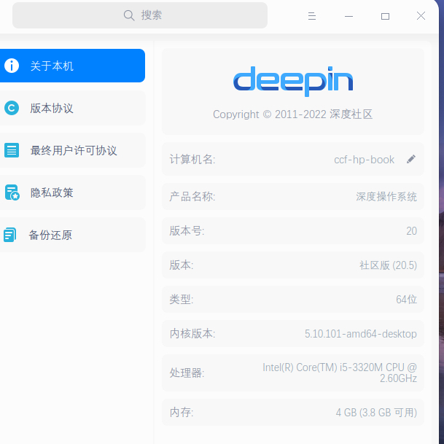Click type value 64位
444x444 pixels.
pyautogui.click(x=406, y=300)
